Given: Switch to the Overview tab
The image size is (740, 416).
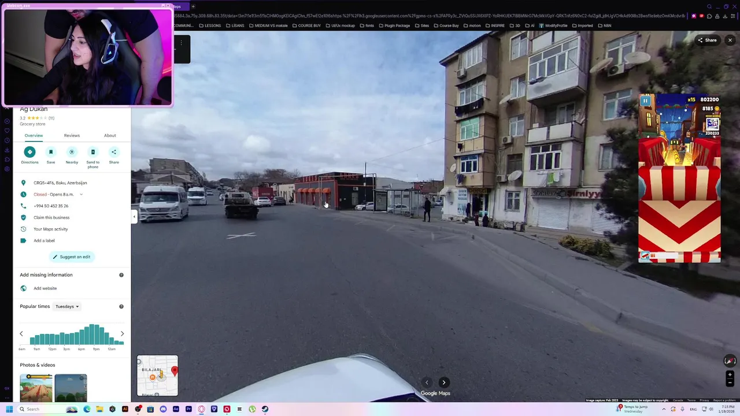Looking at the screenshot, I should [x=34, y=136].
